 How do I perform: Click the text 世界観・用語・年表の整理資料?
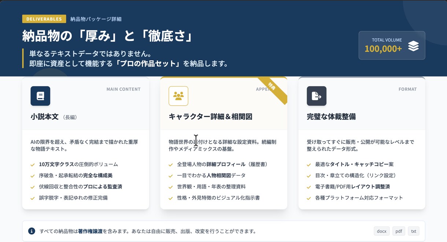[x=211, y=186]
